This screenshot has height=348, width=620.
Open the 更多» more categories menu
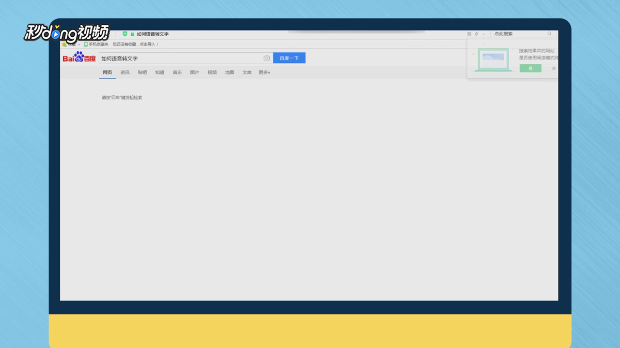click(264, 72)
